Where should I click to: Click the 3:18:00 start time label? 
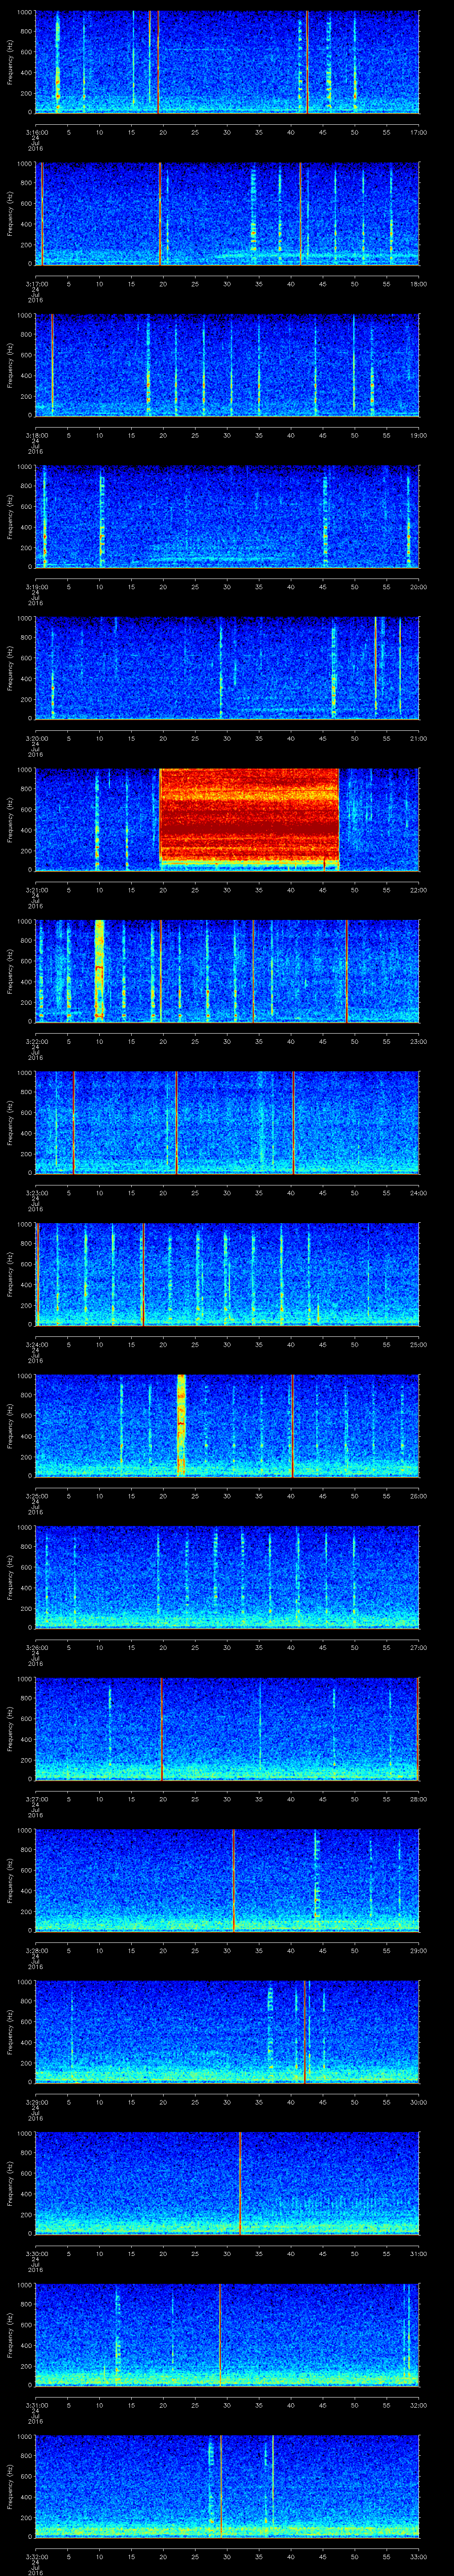tap(37, 435)
